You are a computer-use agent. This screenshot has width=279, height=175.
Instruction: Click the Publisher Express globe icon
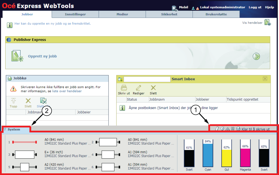tap(9, 40)
